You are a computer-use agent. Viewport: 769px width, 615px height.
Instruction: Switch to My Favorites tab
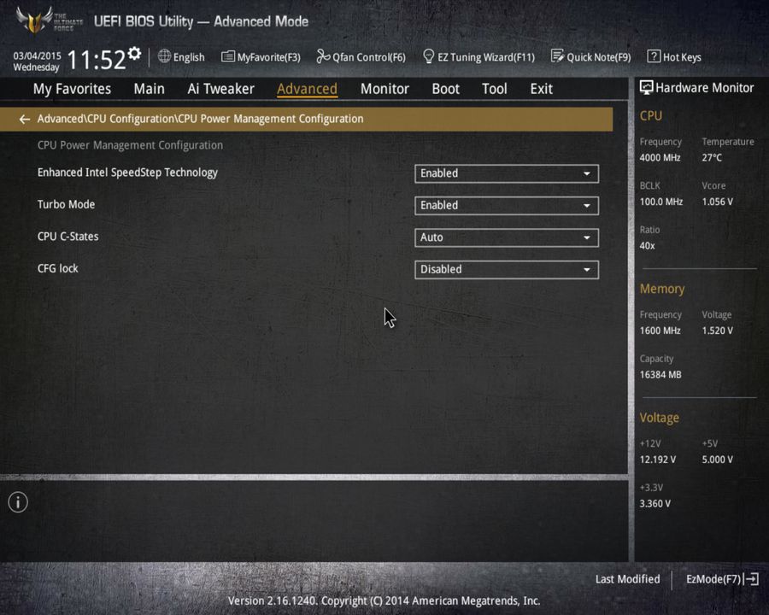(x=72, y=89)
